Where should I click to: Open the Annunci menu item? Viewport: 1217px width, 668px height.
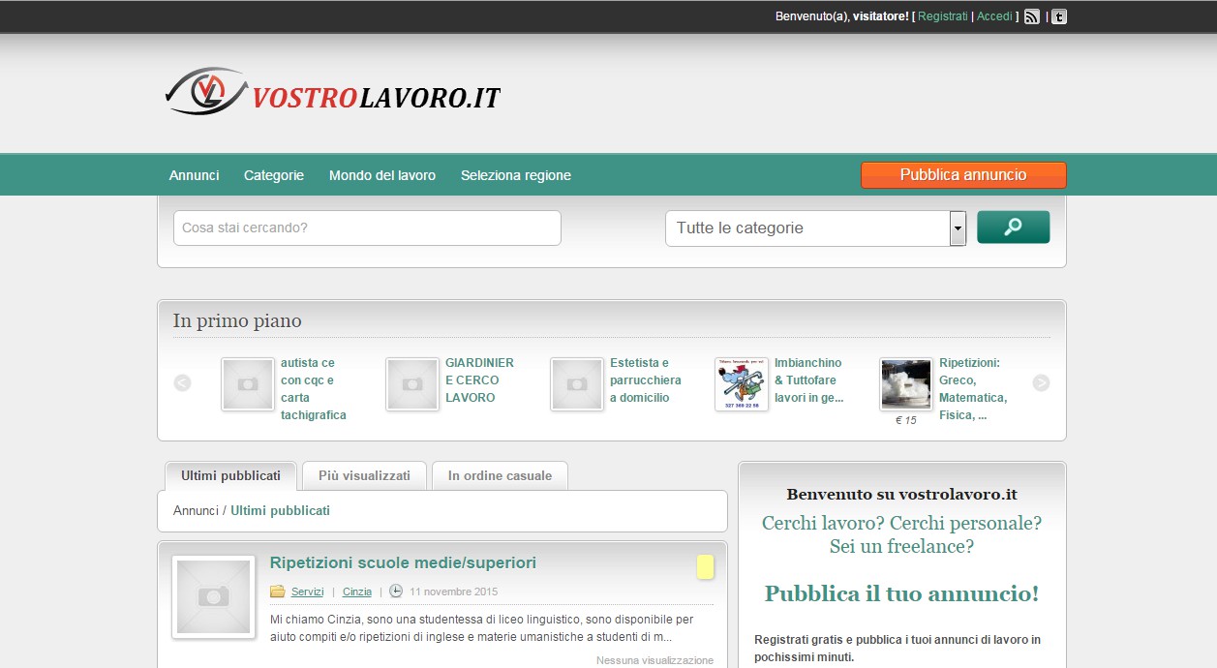(195, 175)
